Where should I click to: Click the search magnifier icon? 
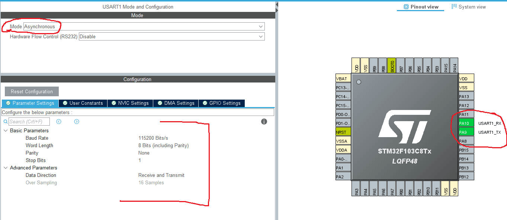6,122
